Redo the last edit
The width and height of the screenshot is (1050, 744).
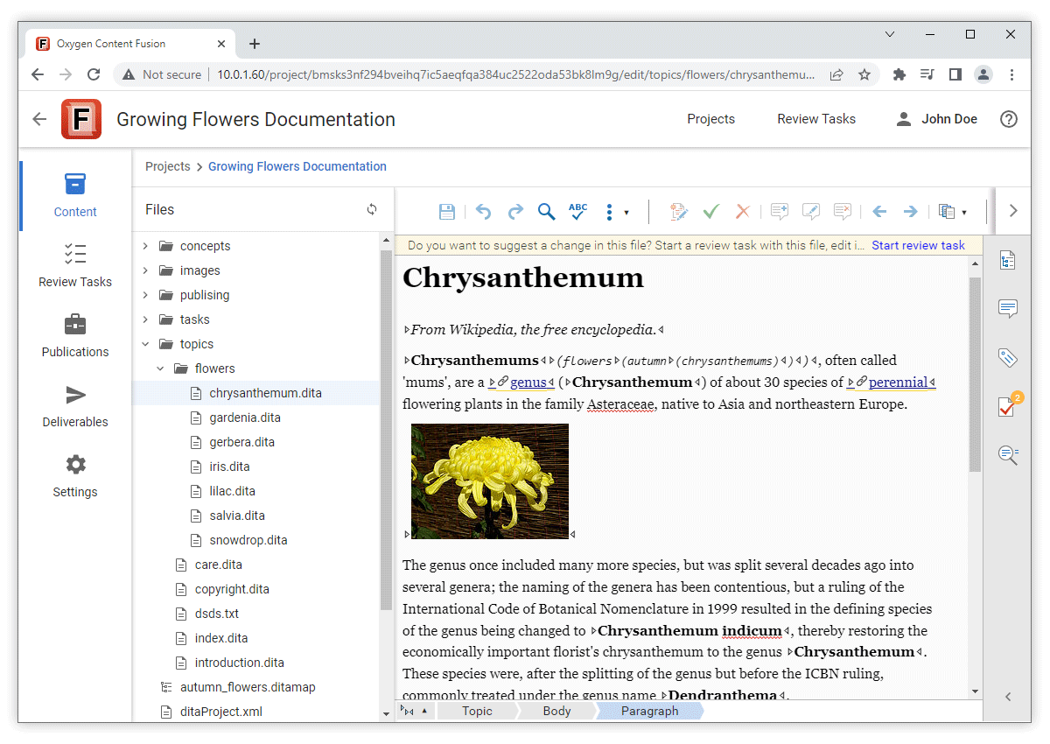515,211
